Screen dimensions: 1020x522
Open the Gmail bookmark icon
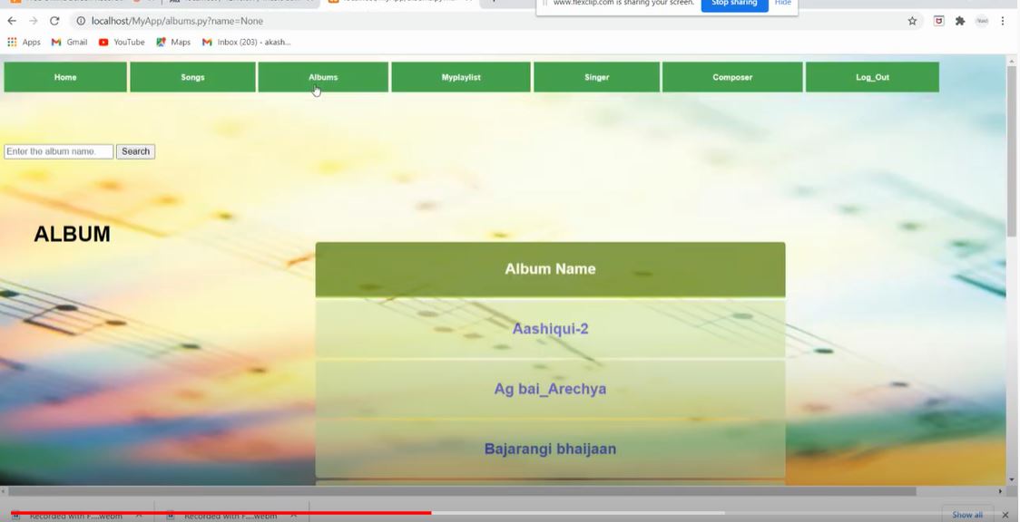pyautogui.click(x=56, y=42)
